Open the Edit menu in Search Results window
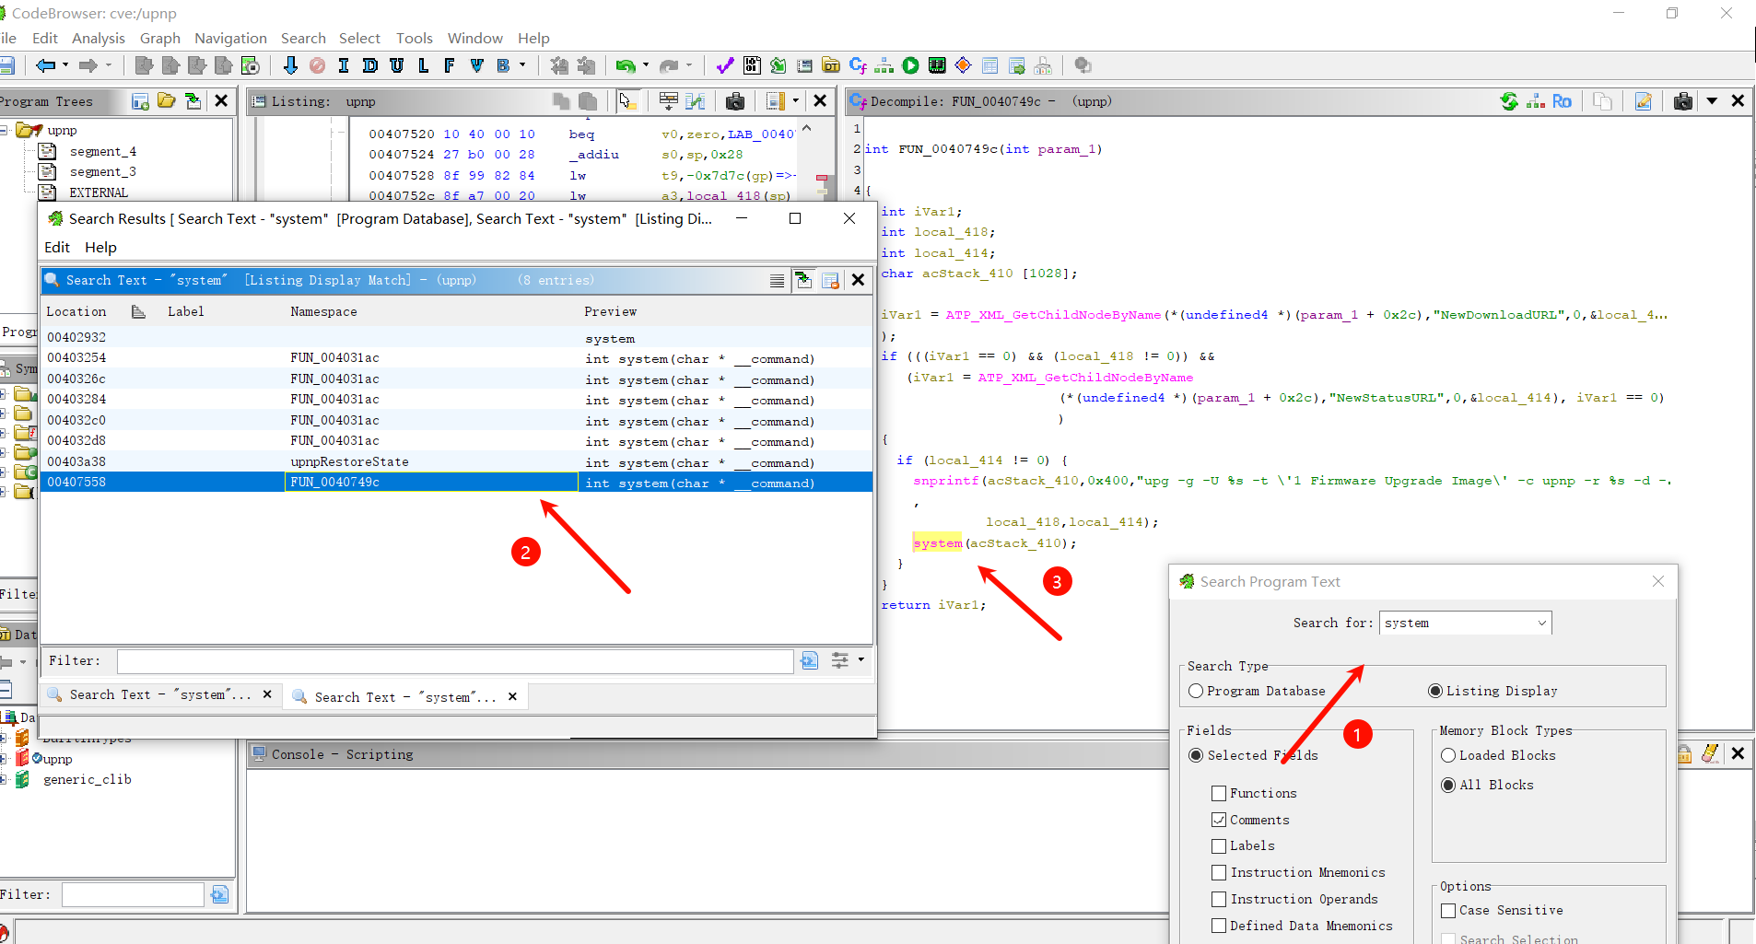Viewport: 1756px width, 944px height. point(57,247)
